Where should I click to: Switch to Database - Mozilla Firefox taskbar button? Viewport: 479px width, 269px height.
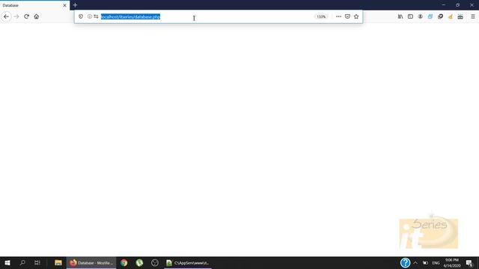(x=91, y=262)
